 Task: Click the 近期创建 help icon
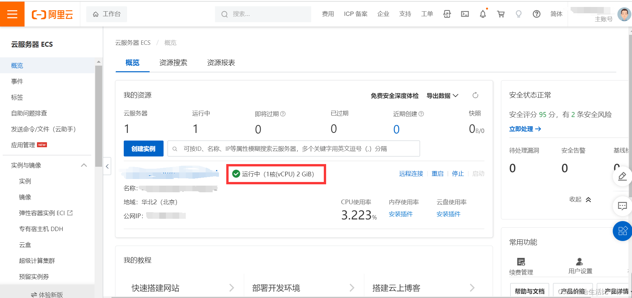tap(421, 114)
